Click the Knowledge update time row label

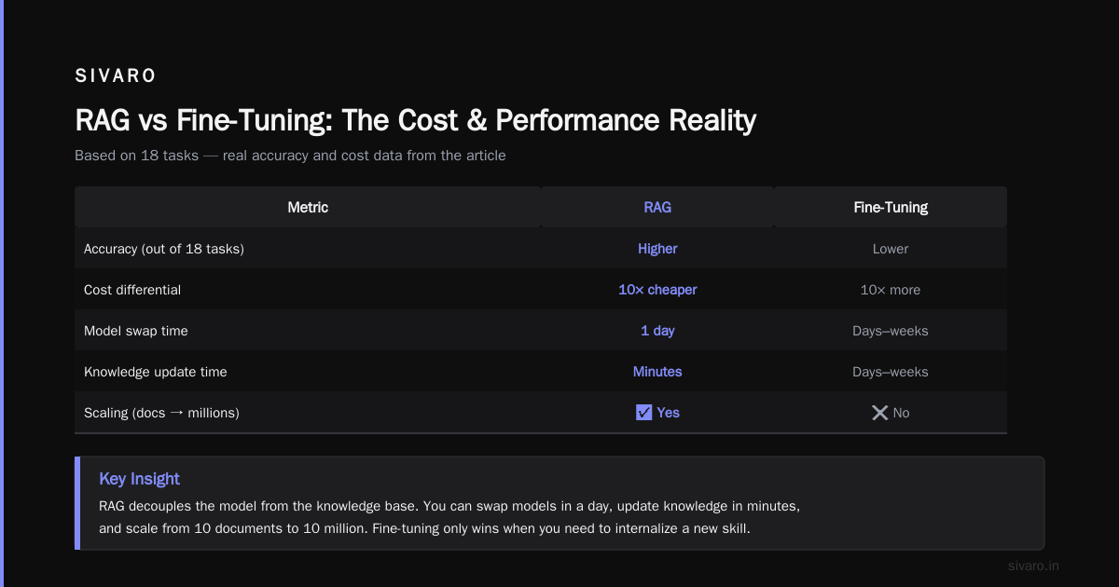(x=156, y=372)
